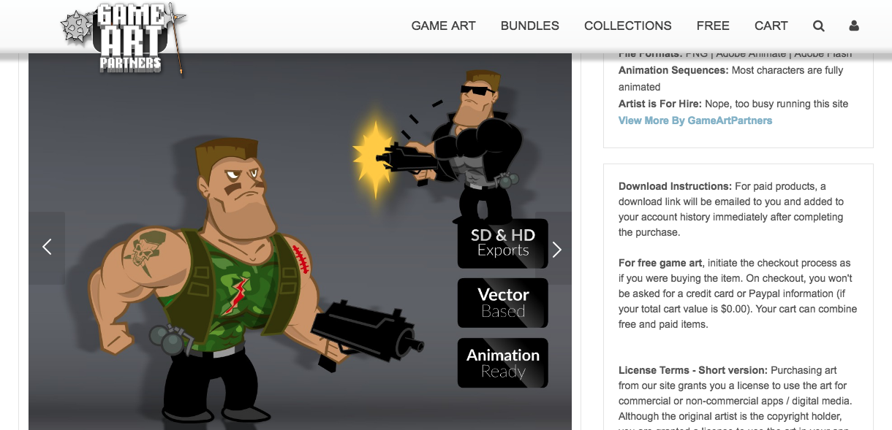892x430 pixels.
Task: Select the Animation Ready badge
Action: 503,363
